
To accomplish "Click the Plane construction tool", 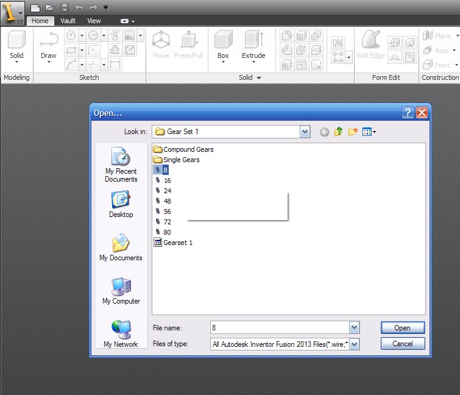I will (x=437, y=36).
